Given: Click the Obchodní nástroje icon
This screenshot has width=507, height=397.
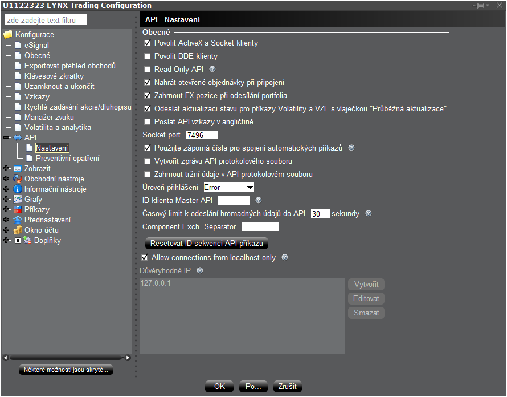Looking at the screenshot, I should [18, 179].
